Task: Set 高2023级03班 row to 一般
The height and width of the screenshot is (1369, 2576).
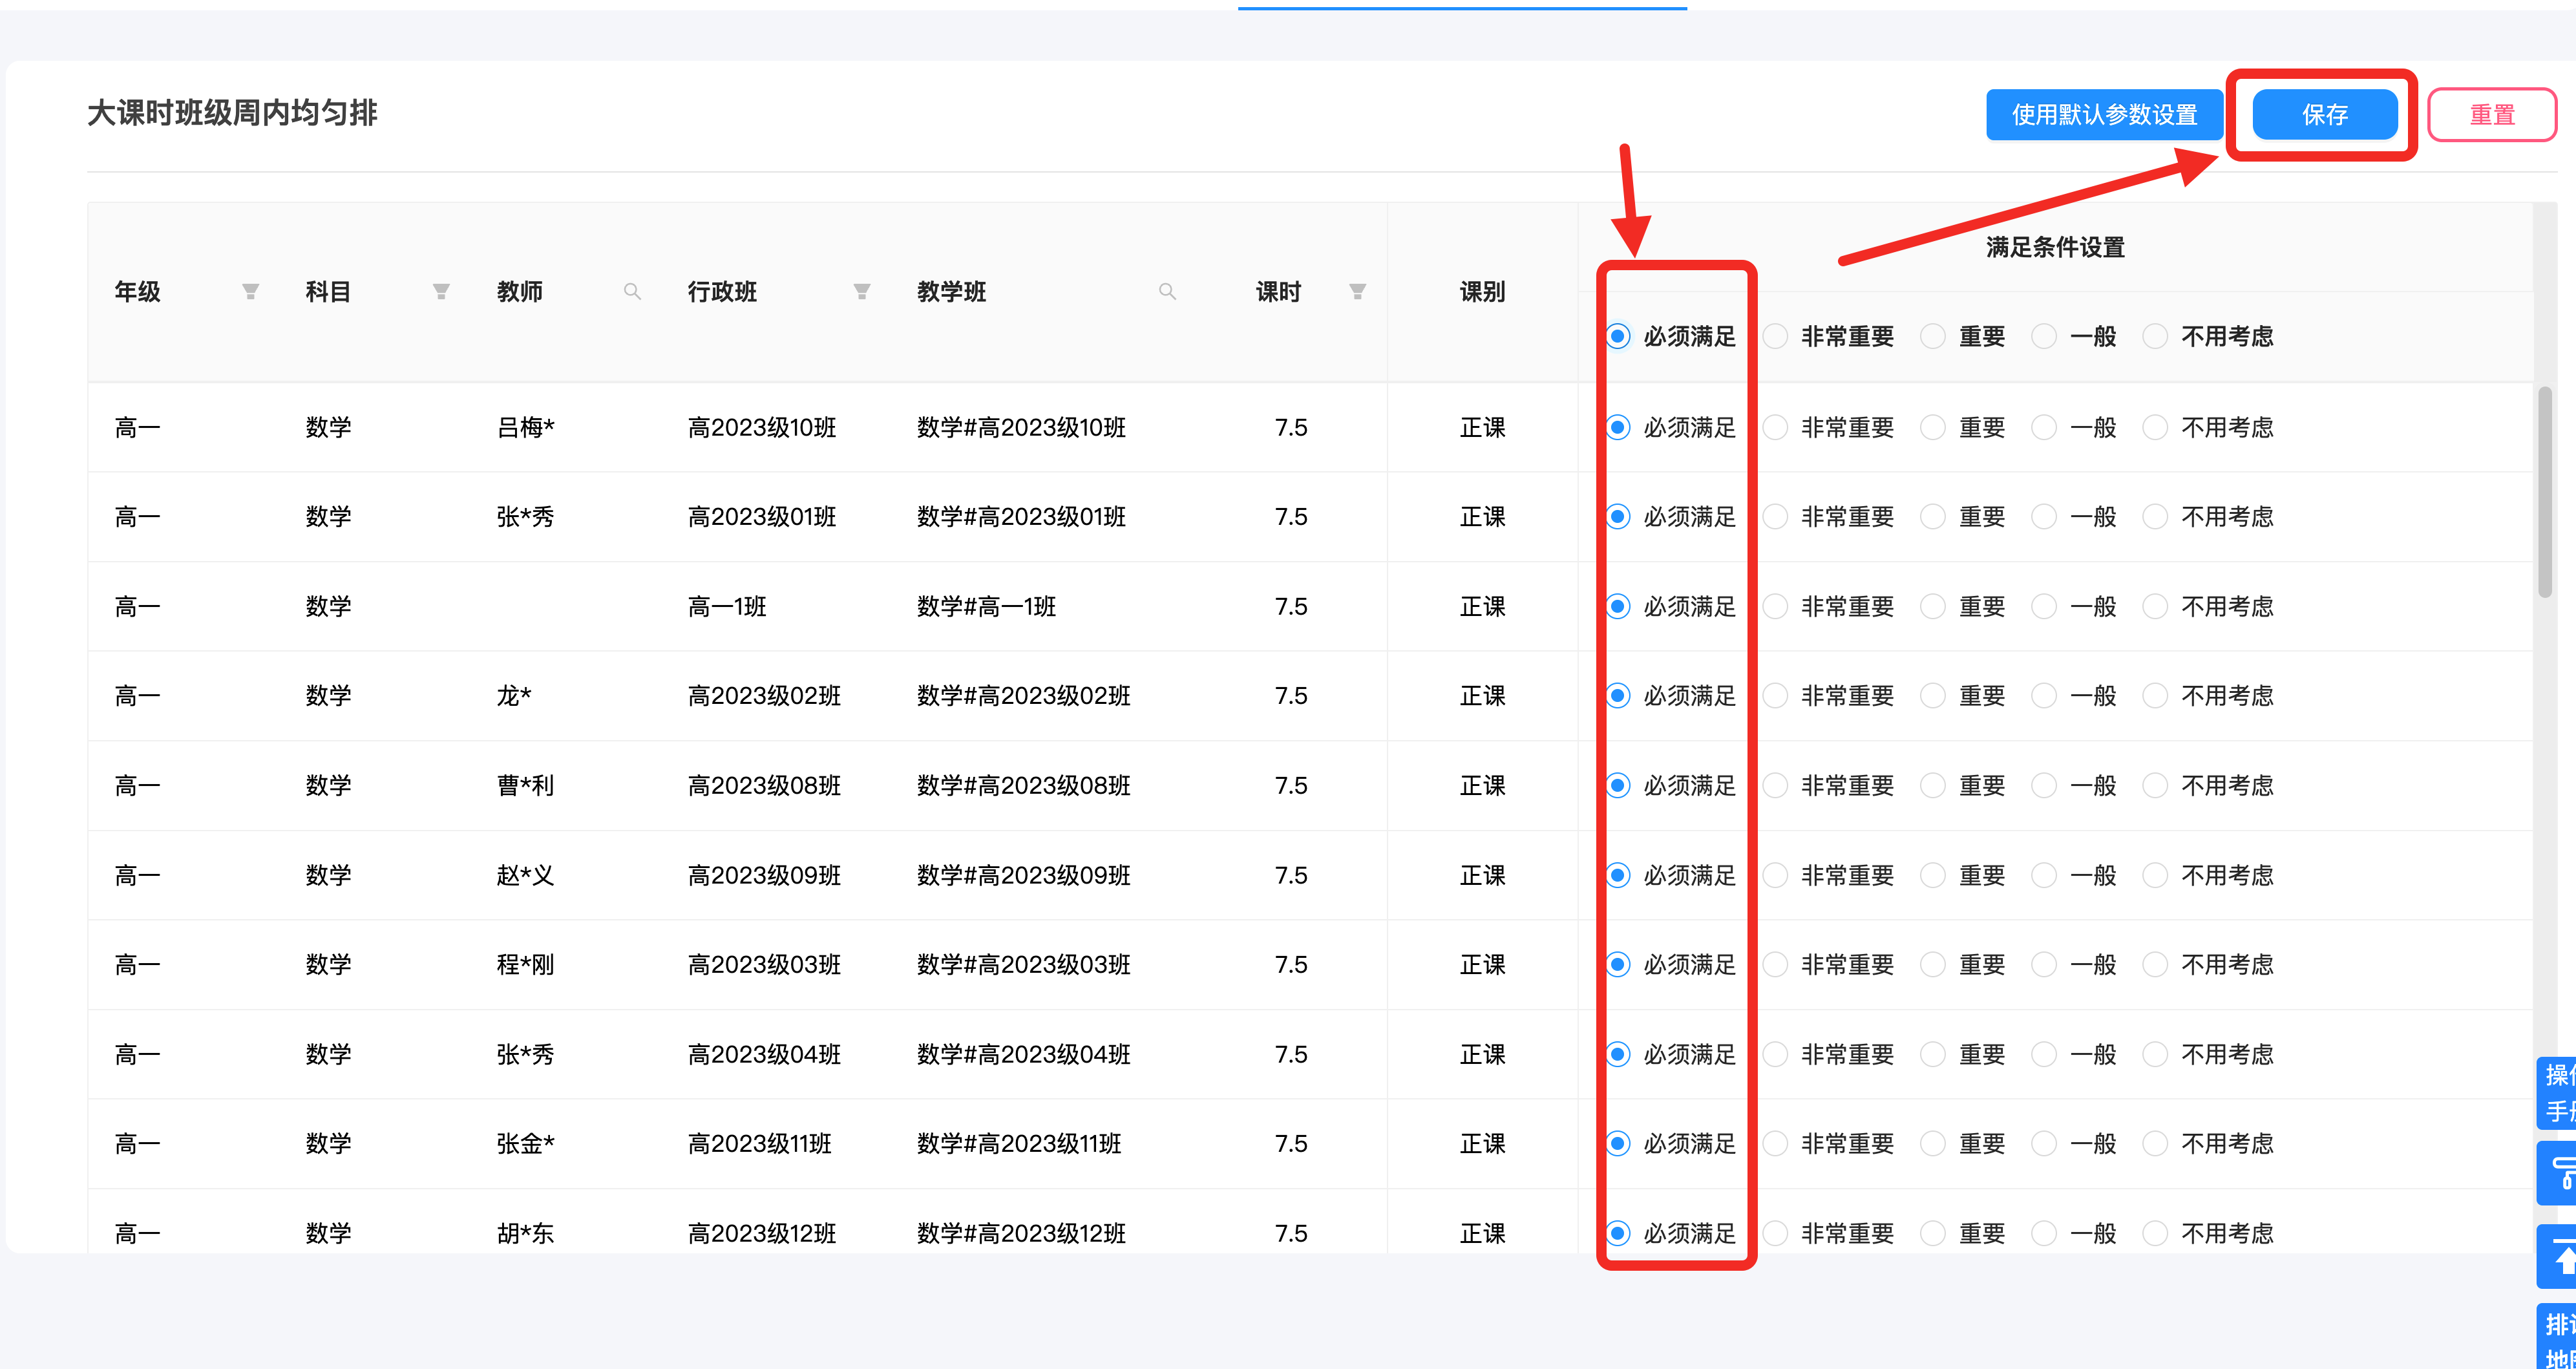Action: pos(2044,964)
